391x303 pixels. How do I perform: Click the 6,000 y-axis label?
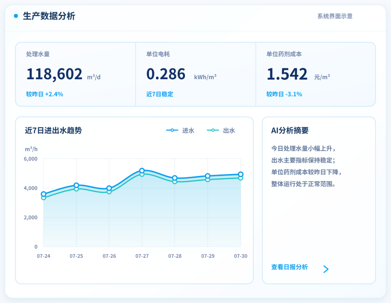click(31, 159)
